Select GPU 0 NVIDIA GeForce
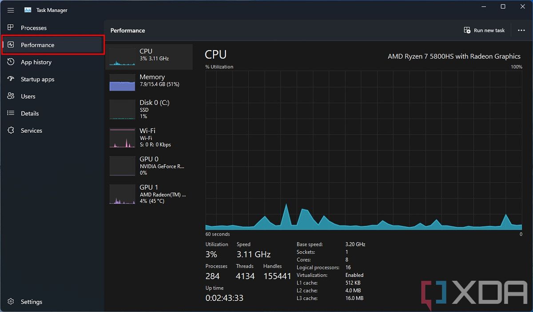The width and height of the screenshot is (533, 312). coord(149,166)
